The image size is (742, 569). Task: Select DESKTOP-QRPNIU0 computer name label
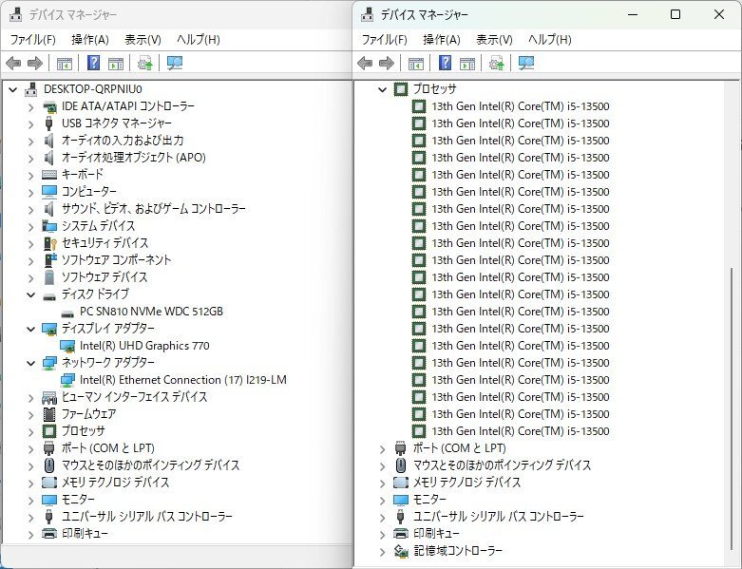(93, 89)
